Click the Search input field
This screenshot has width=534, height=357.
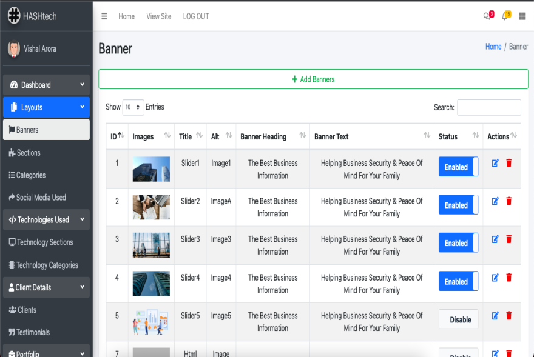click(488, 107)
